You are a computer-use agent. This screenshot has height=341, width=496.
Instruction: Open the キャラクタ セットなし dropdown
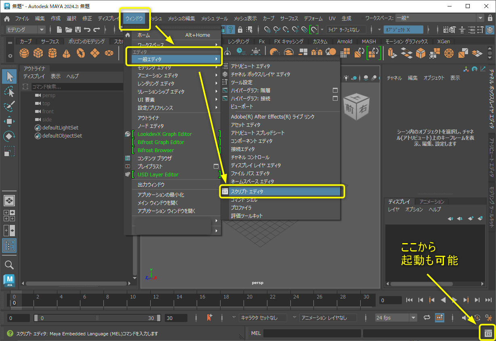(x=263, y=318)
